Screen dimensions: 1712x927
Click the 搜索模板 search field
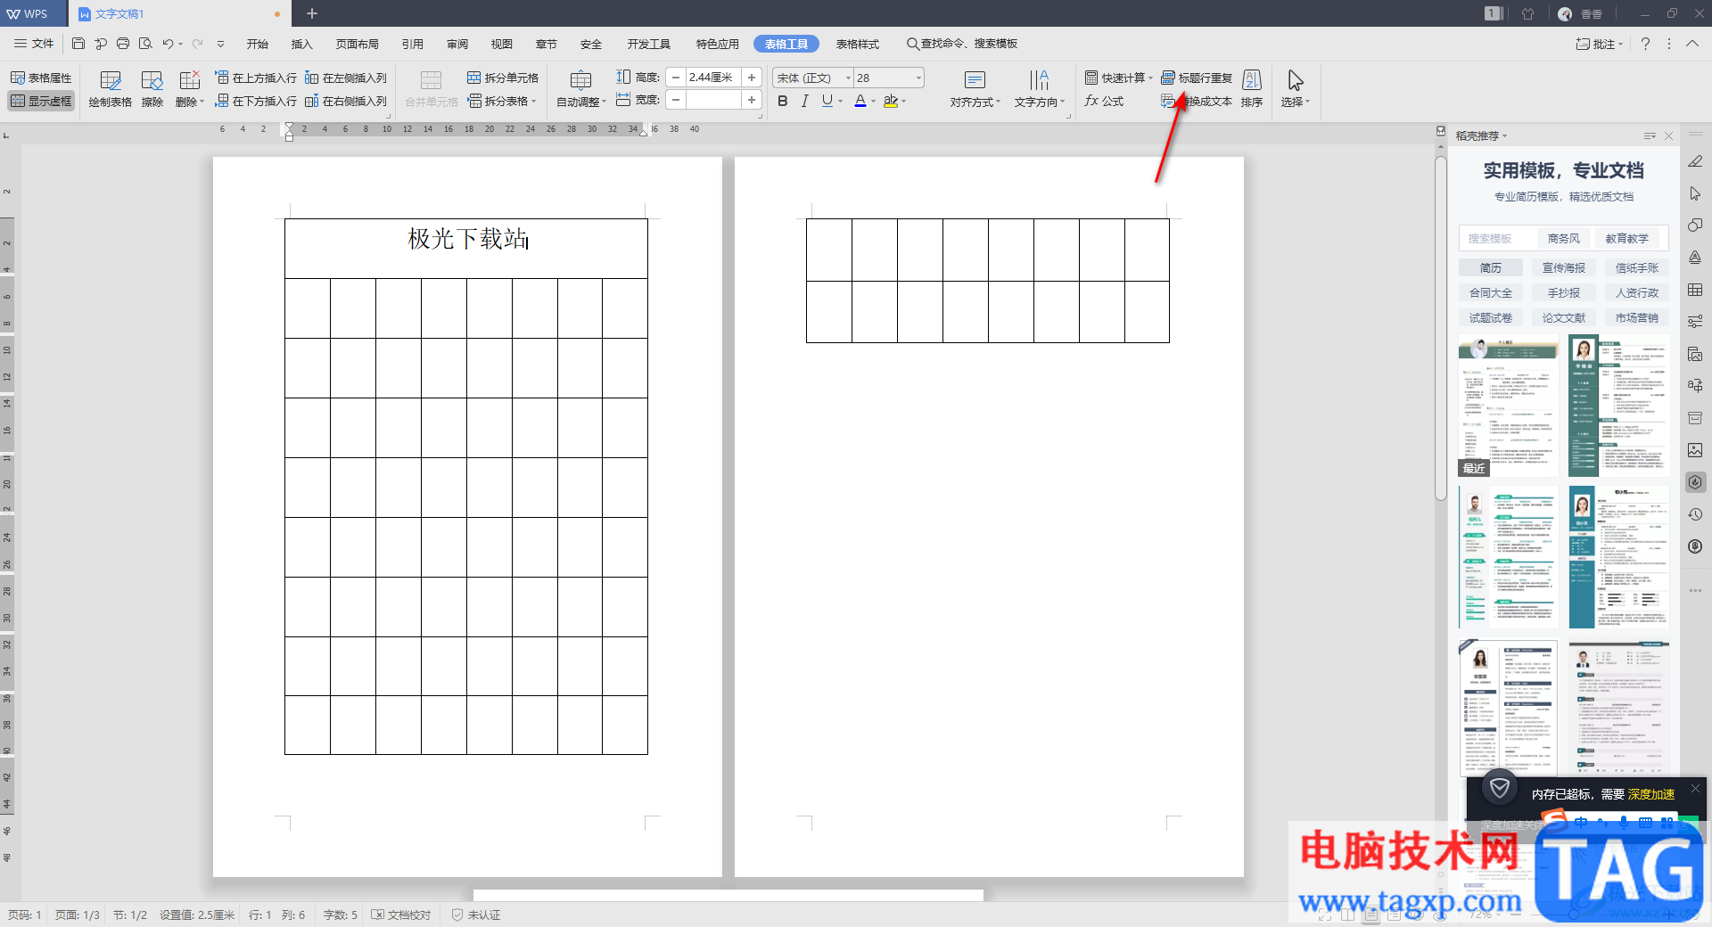[x=1496, y=238]
